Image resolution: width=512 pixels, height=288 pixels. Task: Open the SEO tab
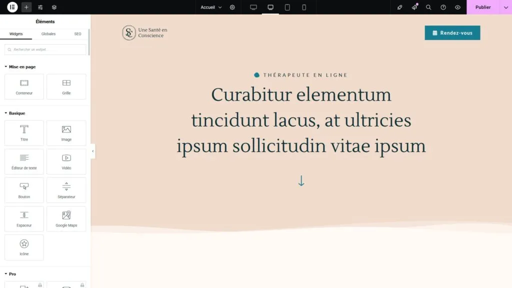coord(77,33)
